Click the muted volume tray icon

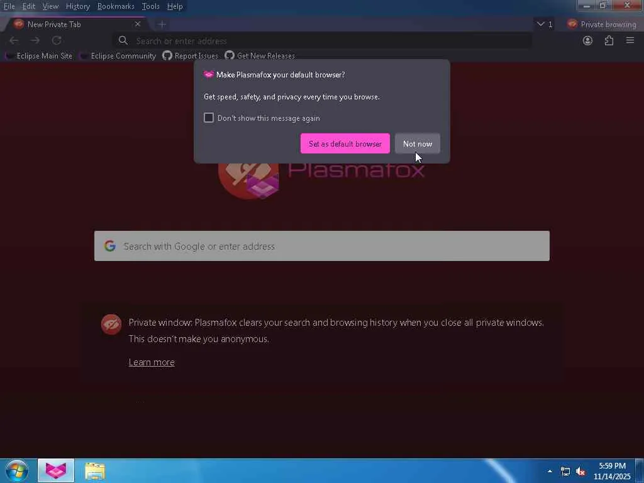coord(580,471)
